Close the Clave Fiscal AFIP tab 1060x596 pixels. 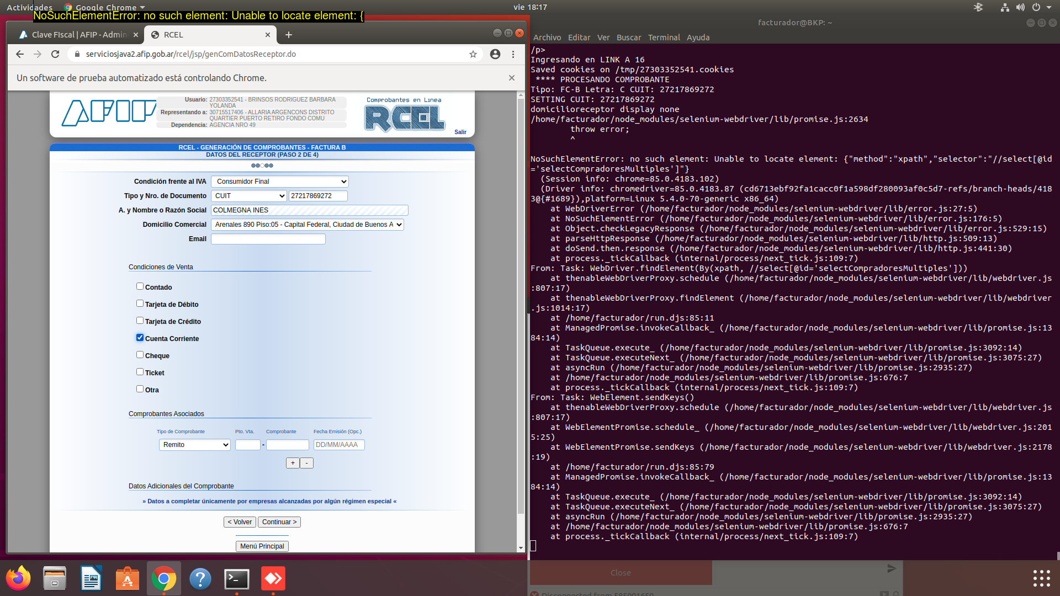[136, 35]
